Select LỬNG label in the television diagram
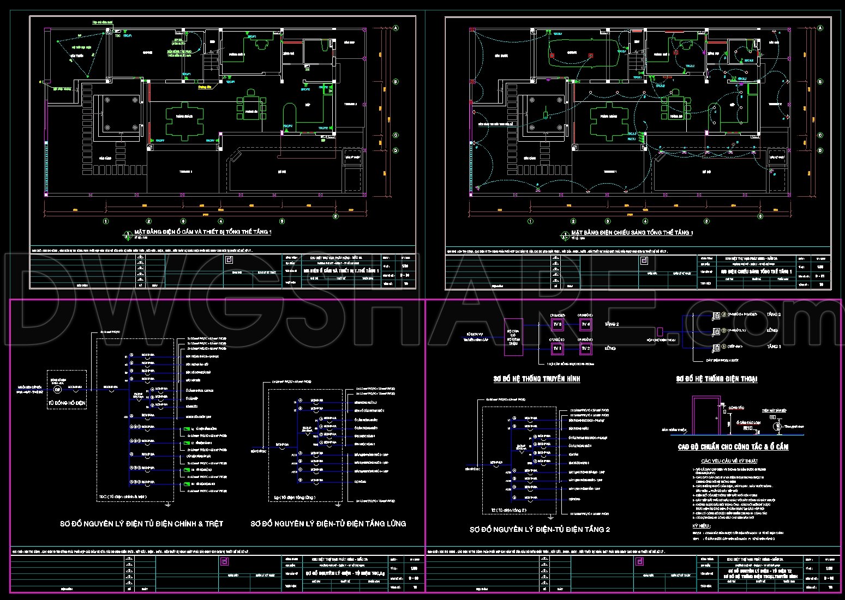The image size is (845, 600). (610, 348)
